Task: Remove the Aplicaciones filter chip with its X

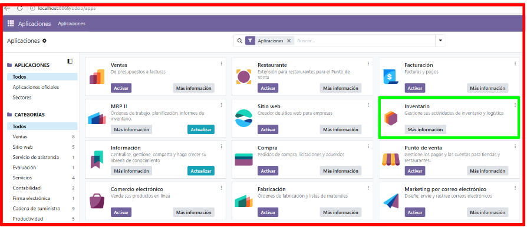Action: click(x=289, y=41)
